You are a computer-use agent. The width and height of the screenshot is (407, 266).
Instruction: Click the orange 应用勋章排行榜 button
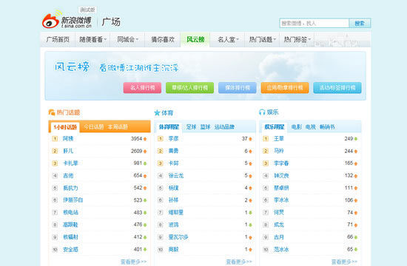(285, 88)
